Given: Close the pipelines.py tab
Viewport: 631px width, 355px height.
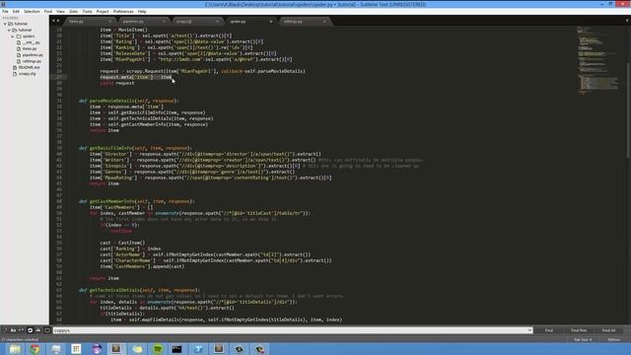Looking at the screenshot, I should pyautogui.click(x=164, y=22).
